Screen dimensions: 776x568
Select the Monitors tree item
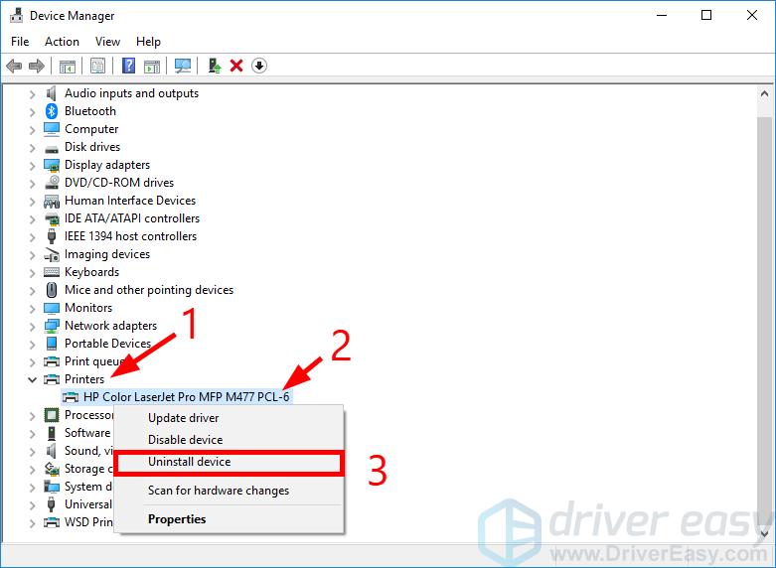point(88,308)
